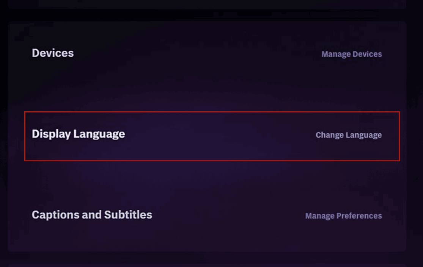This screenshot has width=423, height=267.
Task: Click the word Language in Display Language heading
Action: click(99, 134)
